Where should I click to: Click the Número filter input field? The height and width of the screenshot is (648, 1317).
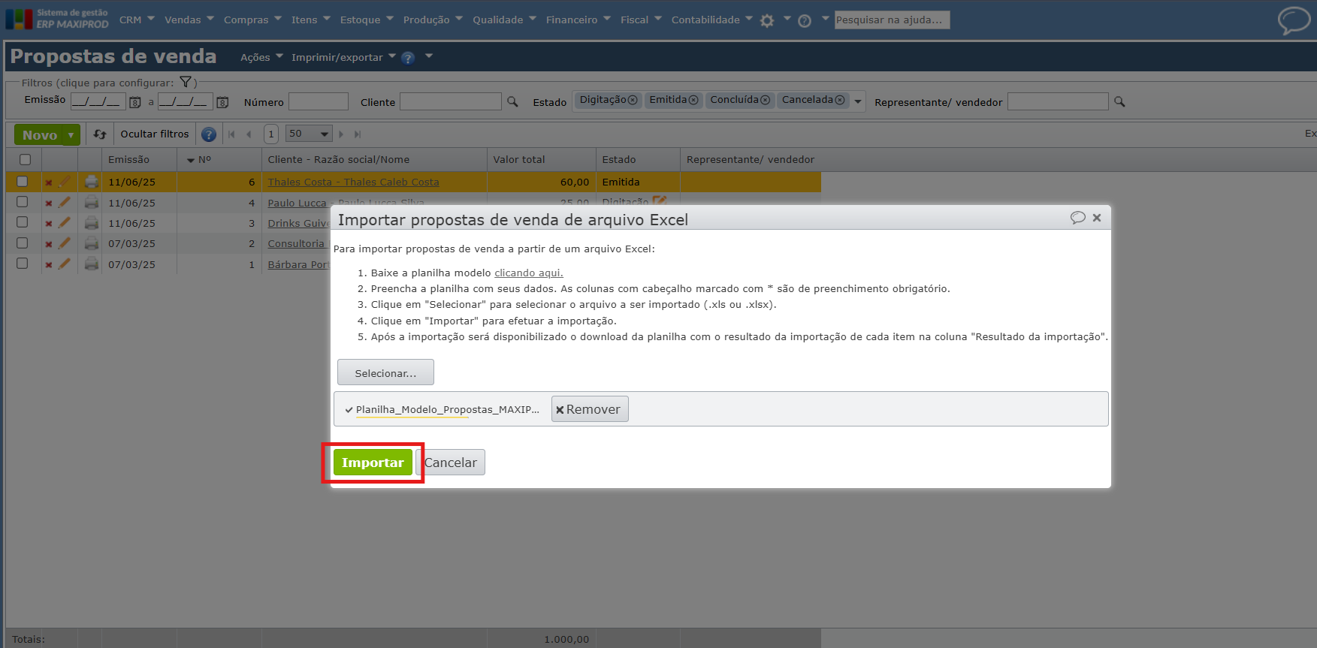pyautogui.click(x=319, y=101)
